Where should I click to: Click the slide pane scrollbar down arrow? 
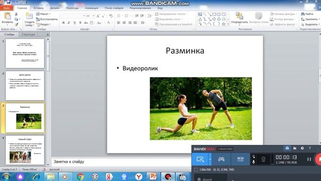(48, 164)
